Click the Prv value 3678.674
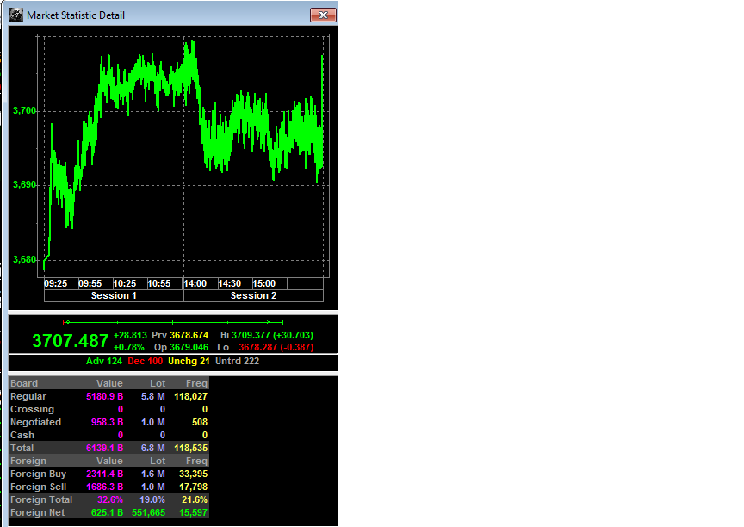This screenshot has height=527, width=744. pyautogui.click(x=189, y=335)
